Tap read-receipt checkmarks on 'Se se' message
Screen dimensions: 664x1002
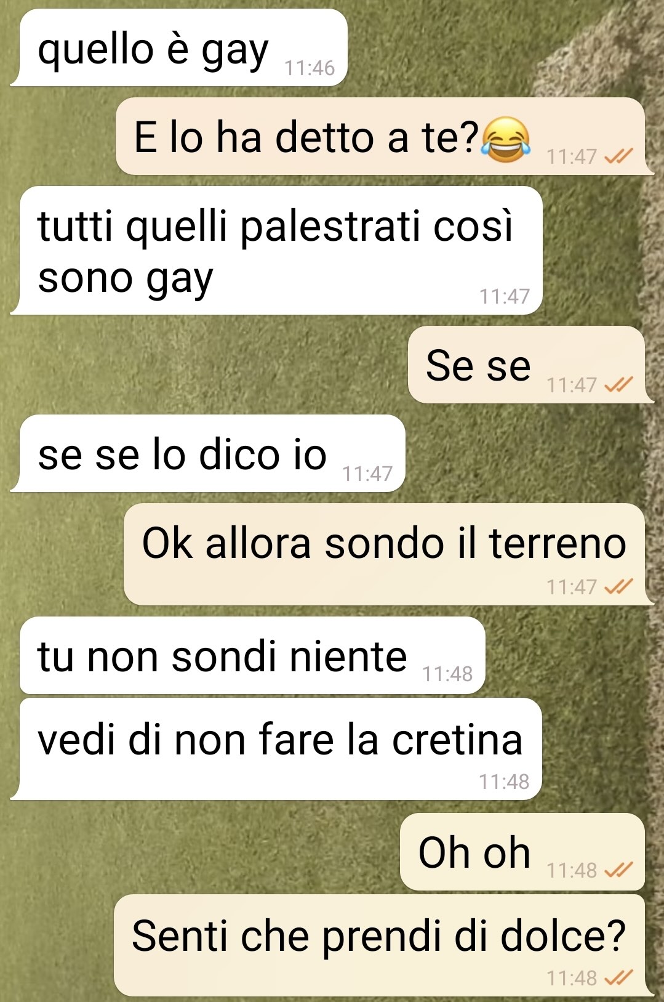coord(618,386)
